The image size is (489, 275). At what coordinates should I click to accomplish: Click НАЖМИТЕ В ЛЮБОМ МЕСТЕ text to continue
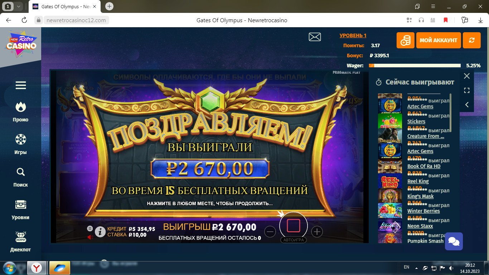tap(210, 204)
